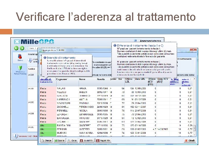Close the Appropriatezza STATINE window
The width and height of the screenshot is (209, 156).
pyautogui.click(x=193, y=49)
